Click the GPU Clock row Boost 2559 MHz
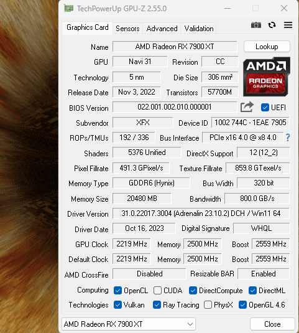This screenshot has height=333, width=299. click(270, 244)
